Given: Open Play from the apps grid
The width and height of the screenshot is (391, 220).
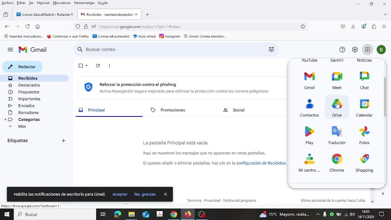Looking at the screenshot, I should tap(309, 135).
